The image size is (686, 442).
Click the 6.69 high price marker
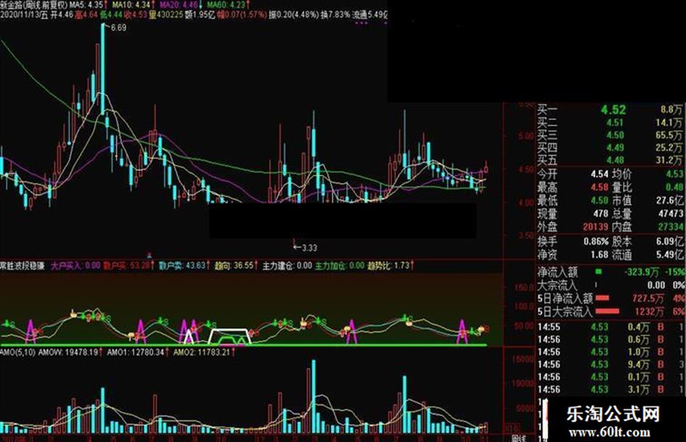pos(118,28)
